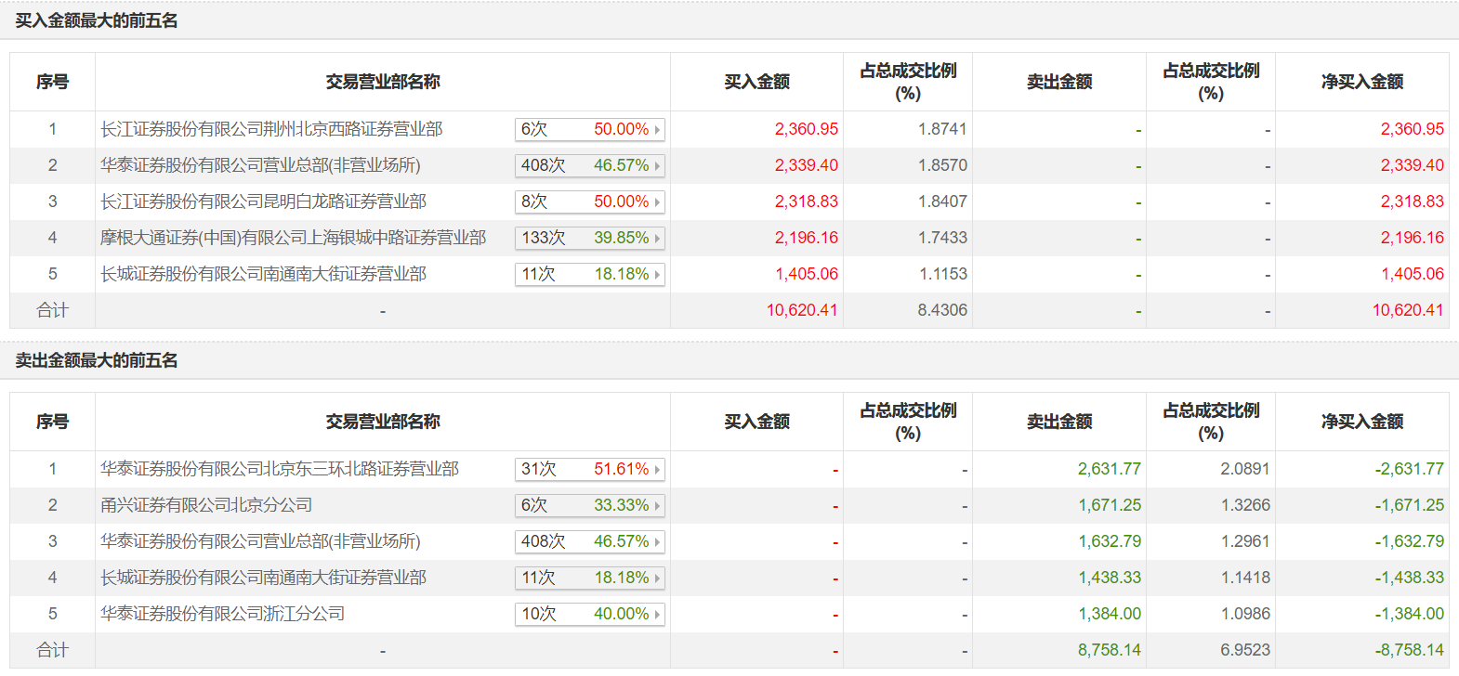
Task: Click sell ratio value 1.2961
Action: 1245,541
